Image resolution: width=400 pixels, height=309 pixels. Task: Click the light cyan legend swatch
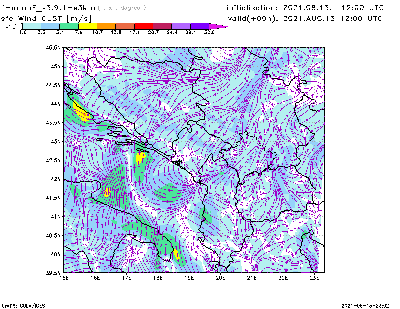coord(32,26)
